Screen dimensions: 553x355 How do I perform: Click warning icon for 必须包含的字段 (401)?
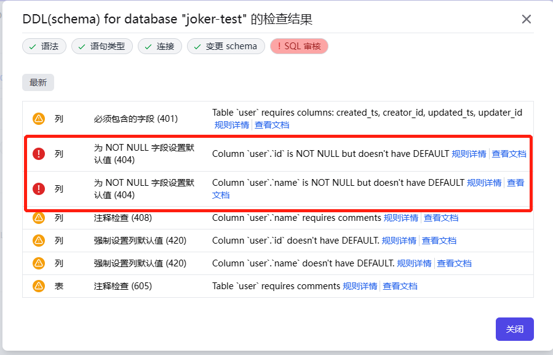pos(39,119)
